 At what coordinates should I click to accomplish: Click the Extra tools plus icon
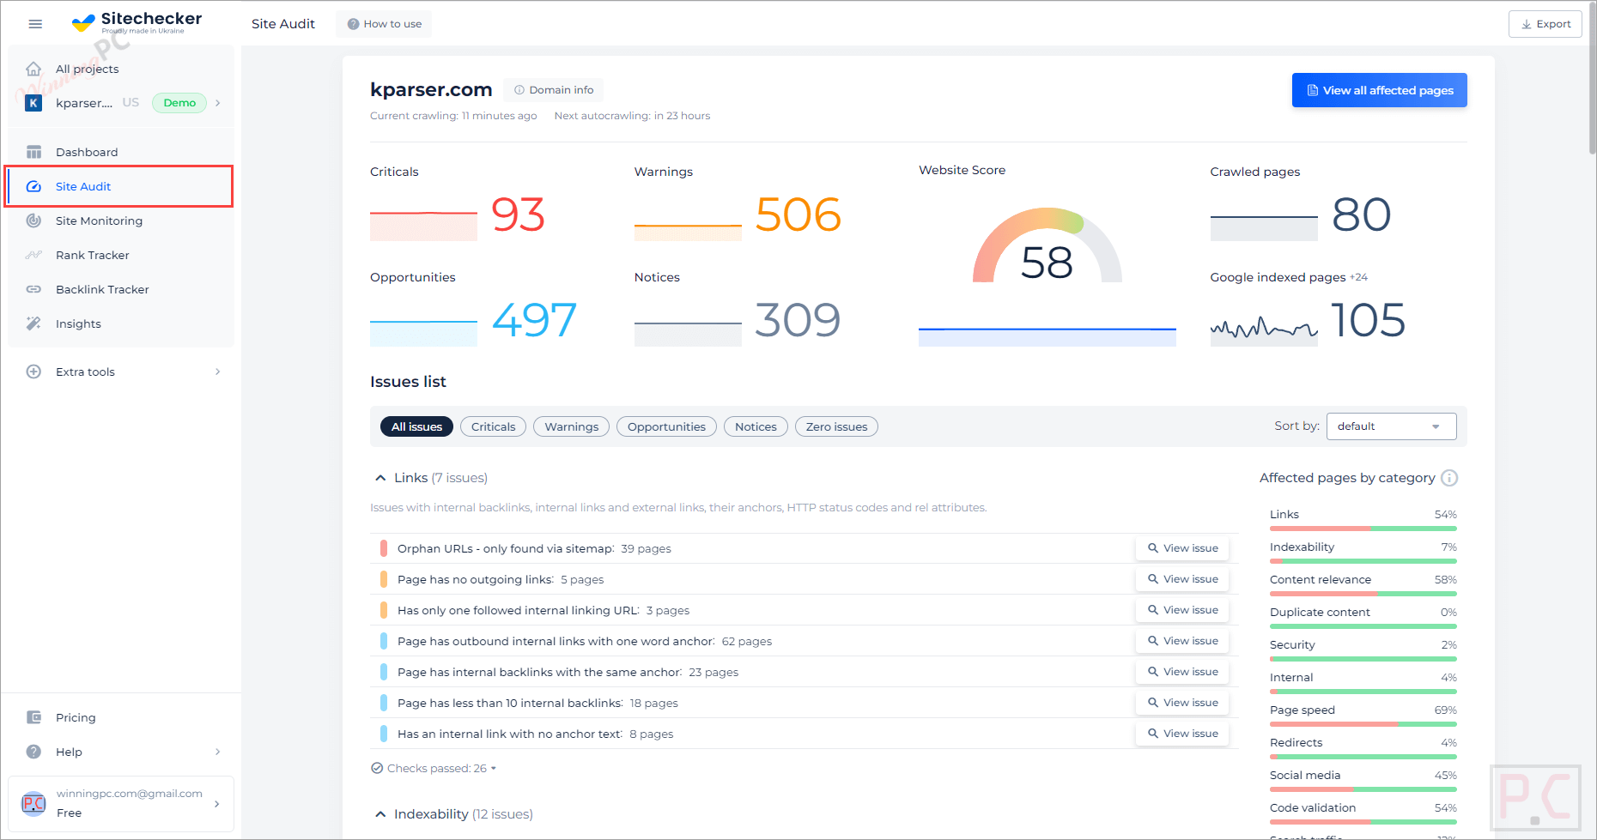33,372
